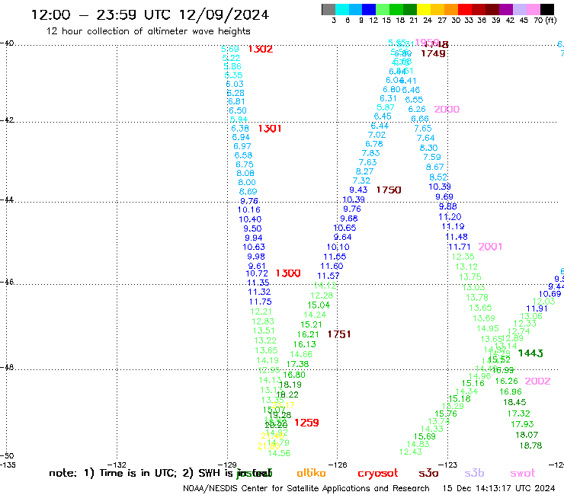The width and height of the screenshot is (564, 495).
Task: Click the gray swatch in the legend
Action: tap(328, 9)
